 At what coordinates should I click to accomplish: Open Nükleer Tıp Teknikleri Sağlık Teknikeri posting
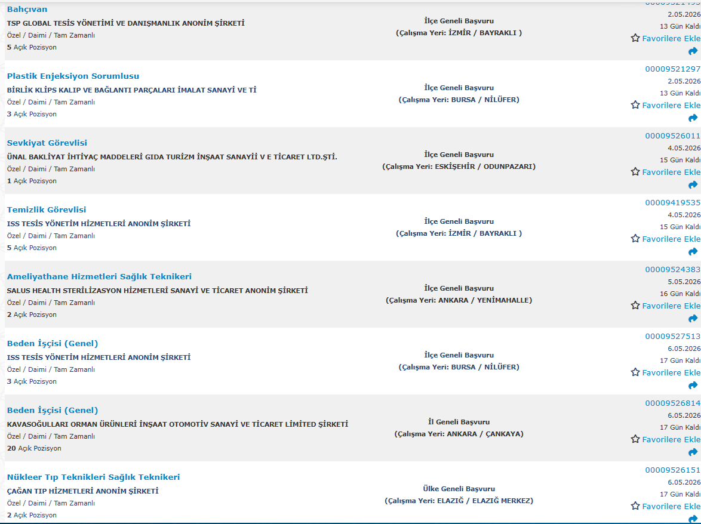(x=93, y=477)
